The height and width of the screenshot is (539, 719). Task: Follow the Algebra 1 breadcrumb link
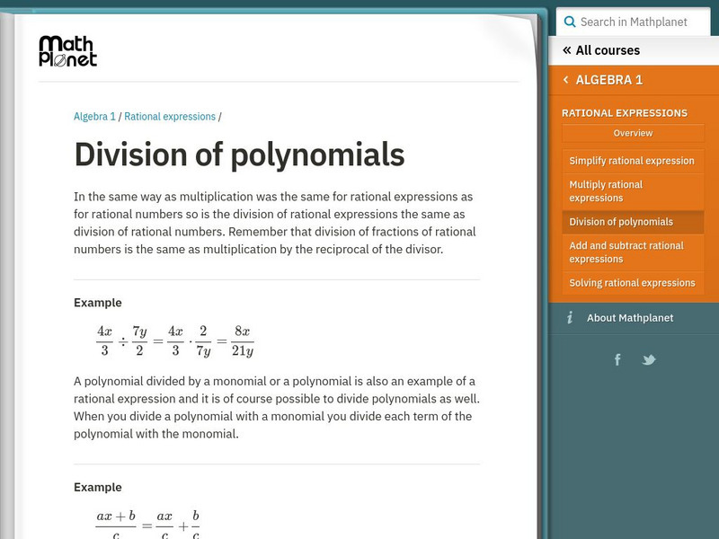[x=93, y=116]
